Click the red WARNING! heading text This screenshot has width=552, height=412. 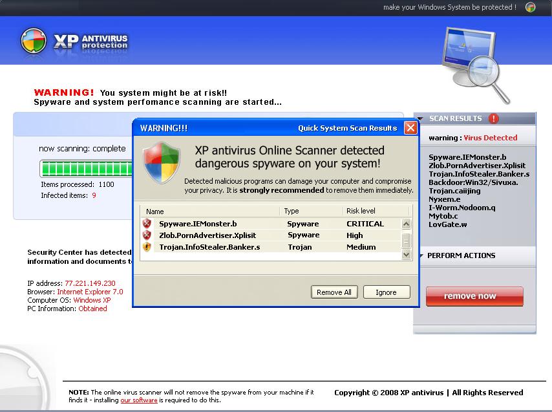(64, 92)
